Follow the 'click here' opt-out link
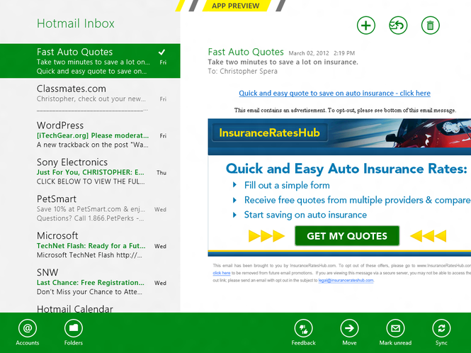 222,273
